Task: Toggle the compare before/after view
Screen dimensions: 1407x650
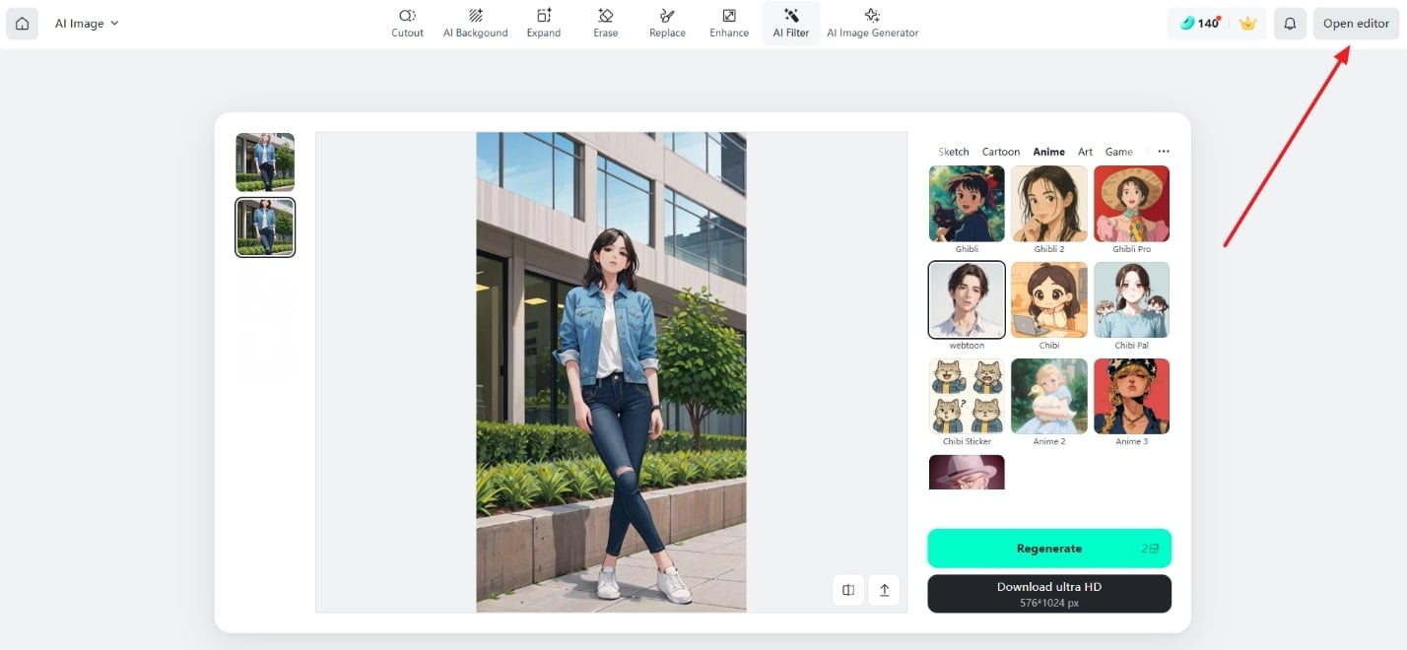Action: tap(848, 590)
